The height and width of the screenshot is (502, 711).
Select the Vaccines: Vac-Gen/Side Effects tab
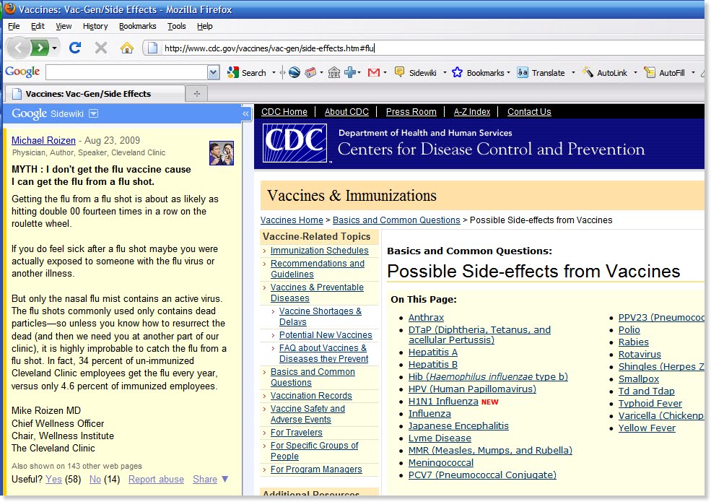95,93
